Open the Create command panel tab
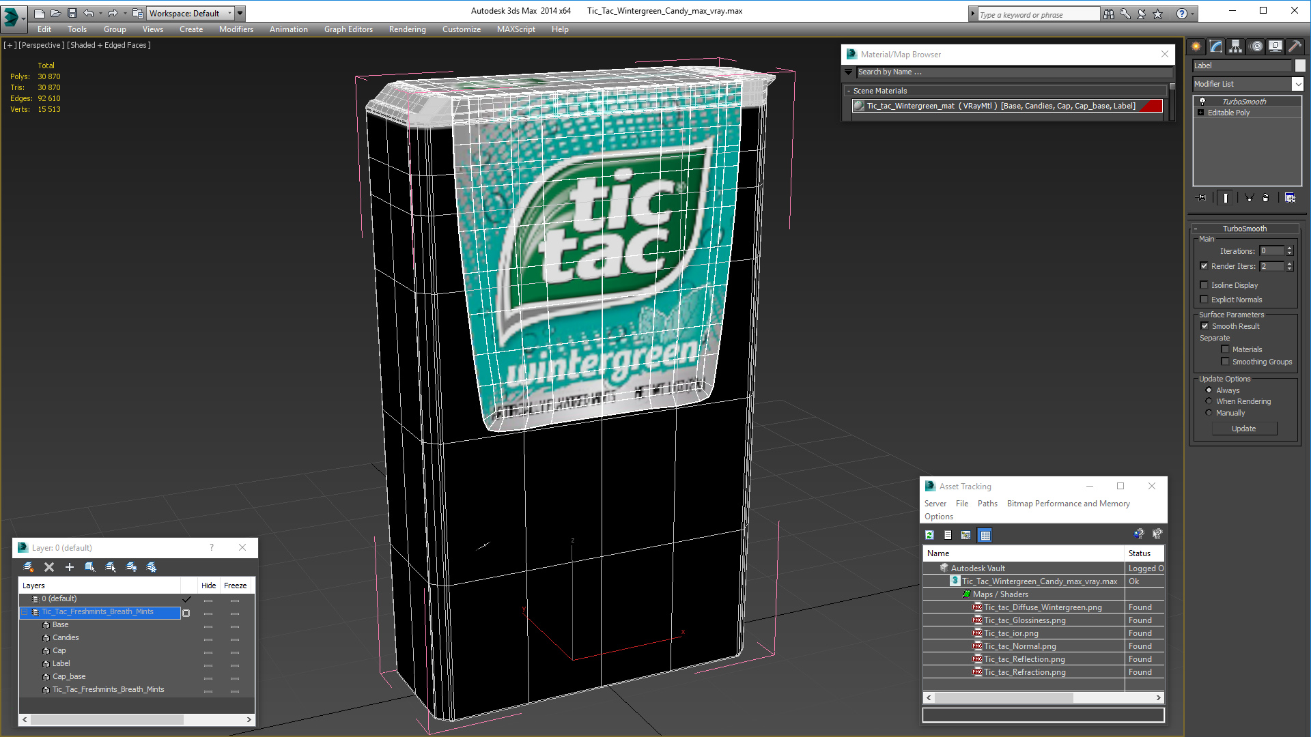 coord(1196,46)
